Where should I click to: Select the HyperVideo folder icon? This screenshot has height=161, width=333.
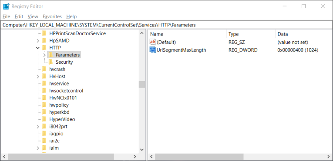click(44, 119)
